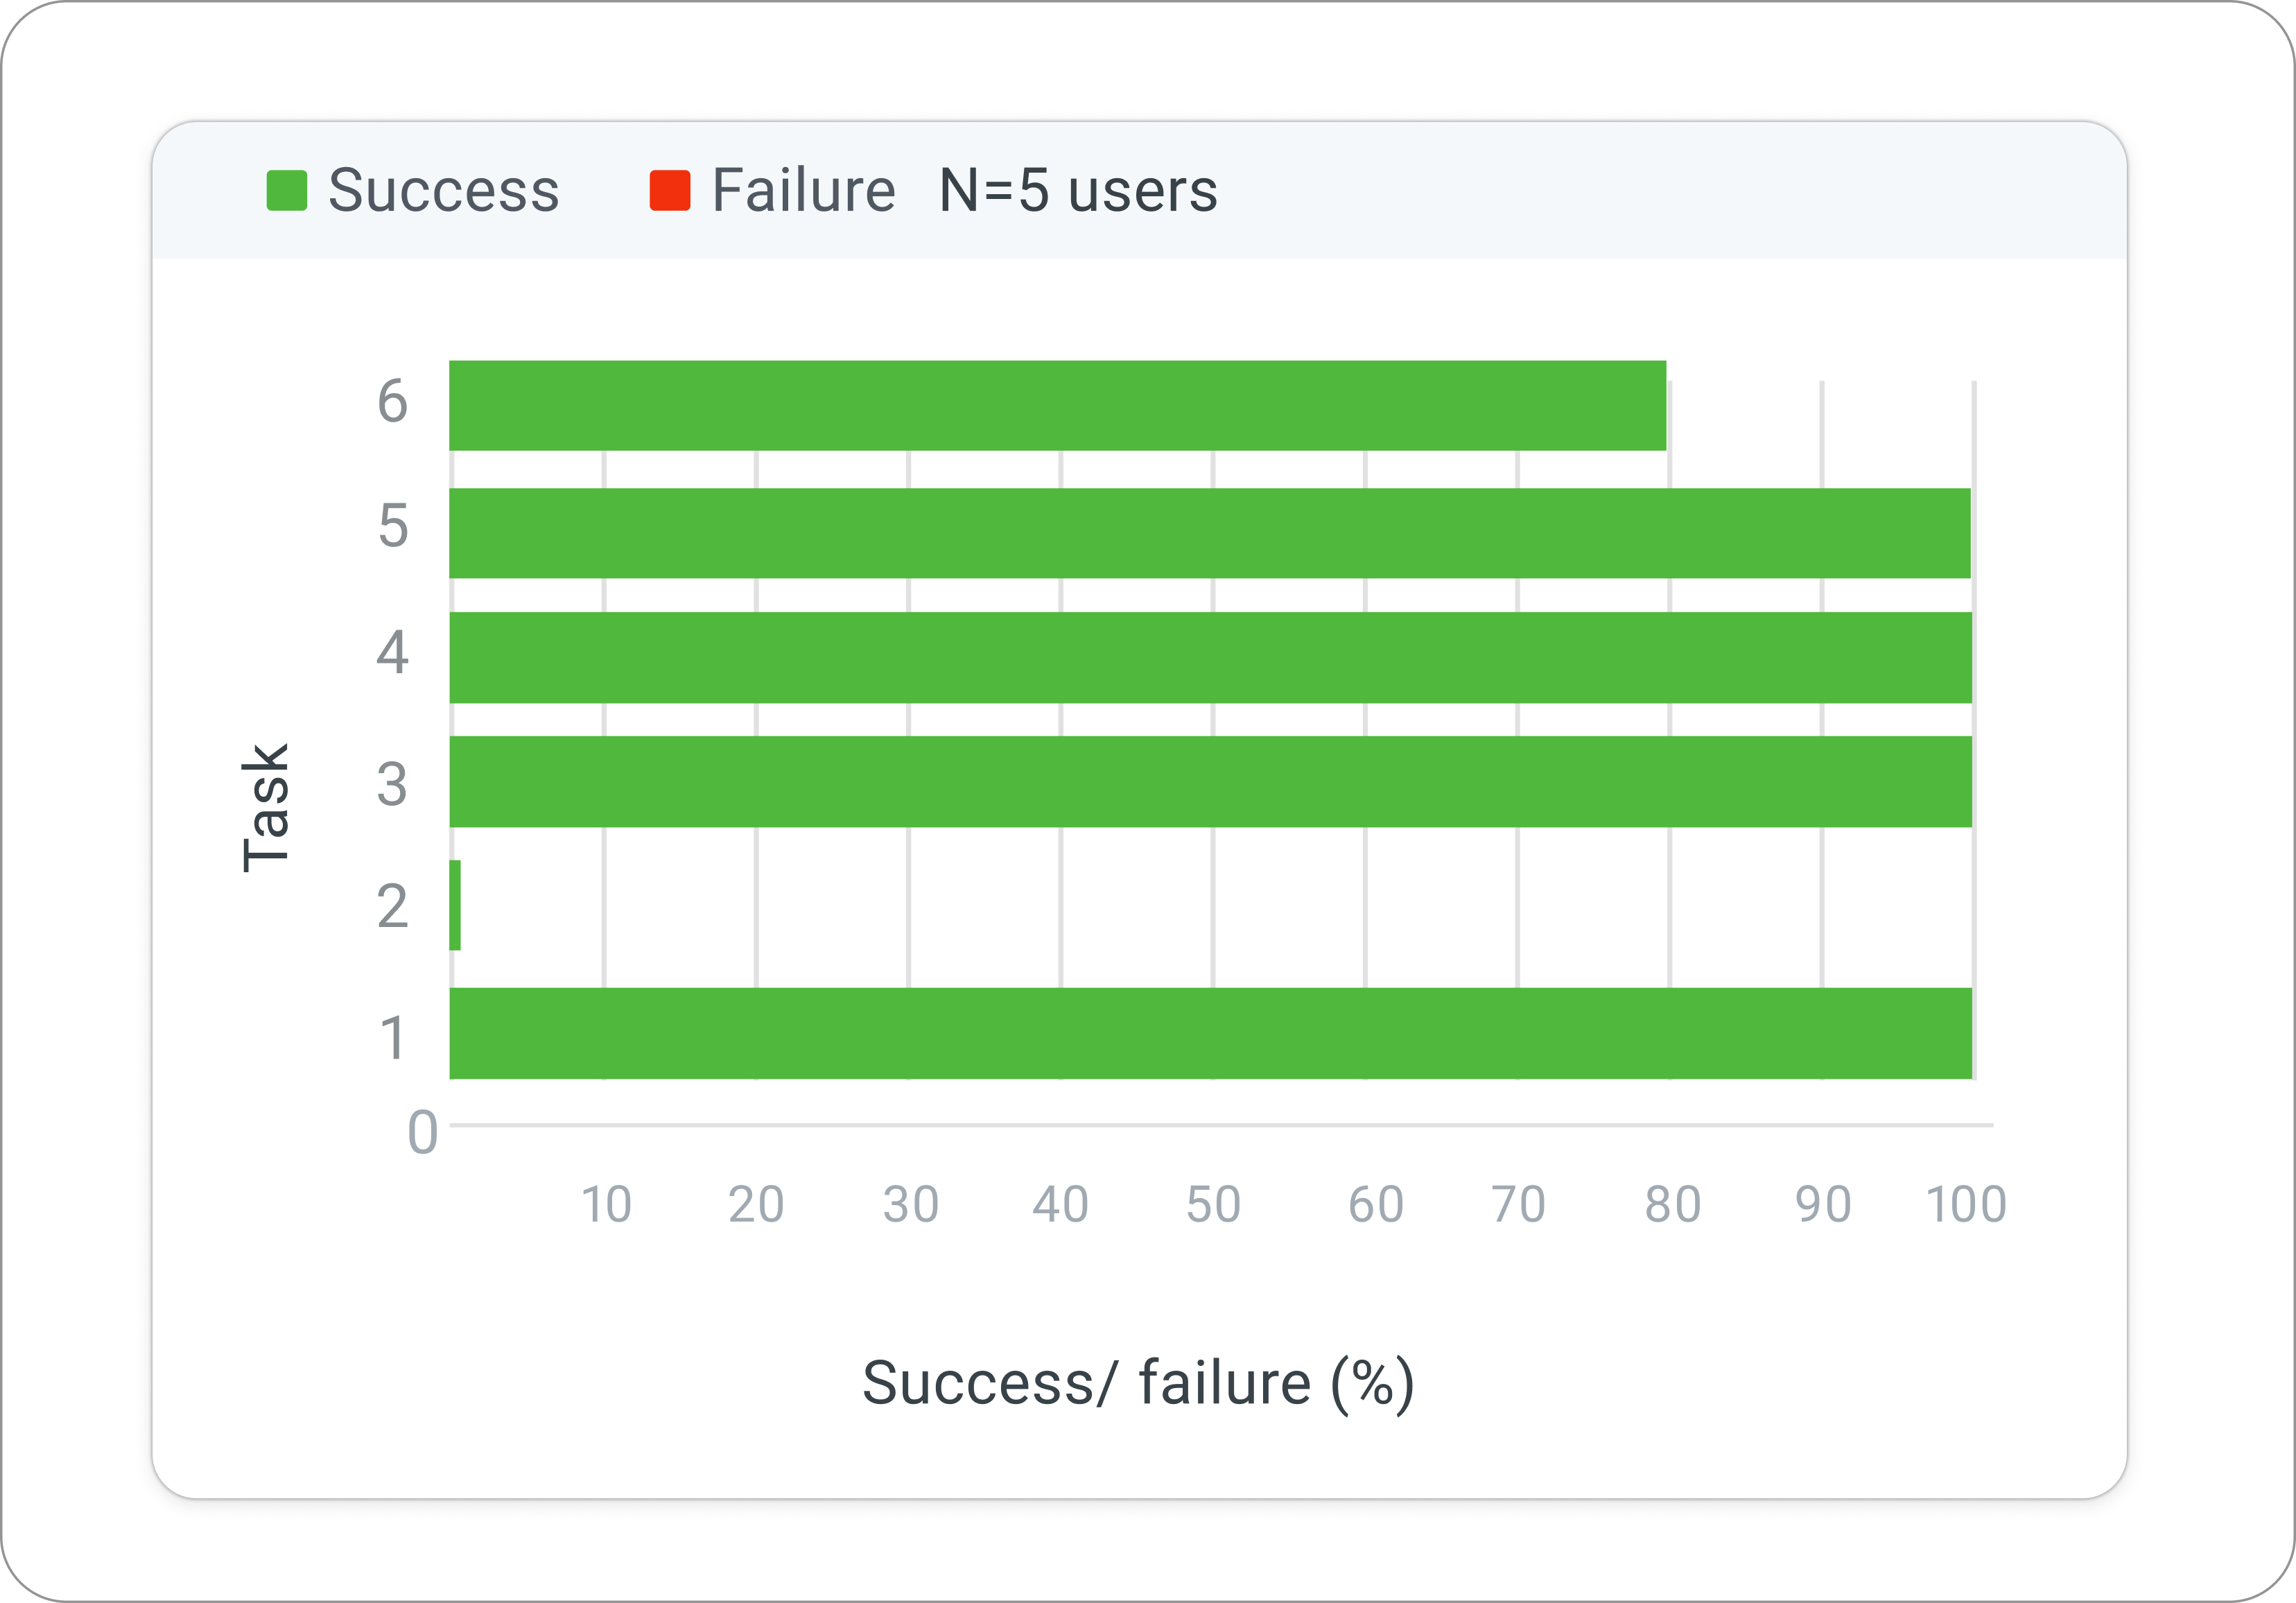Click the 0 origin axis label

[422, 1132]
